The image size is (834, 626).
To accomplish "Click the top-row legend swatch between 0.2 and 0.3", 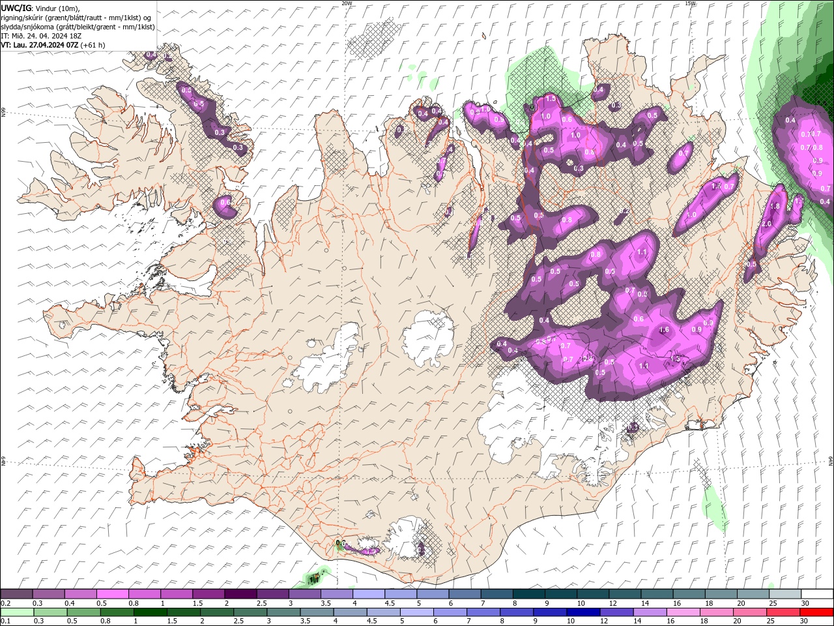I will [16, 594].
